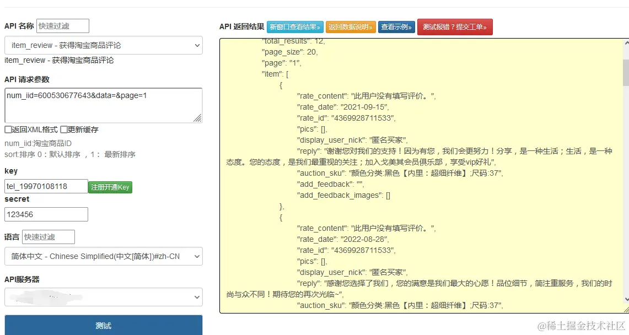Click the API名称 快速过滤 input box
Screen dimensions: 629x335
[62, 25]
